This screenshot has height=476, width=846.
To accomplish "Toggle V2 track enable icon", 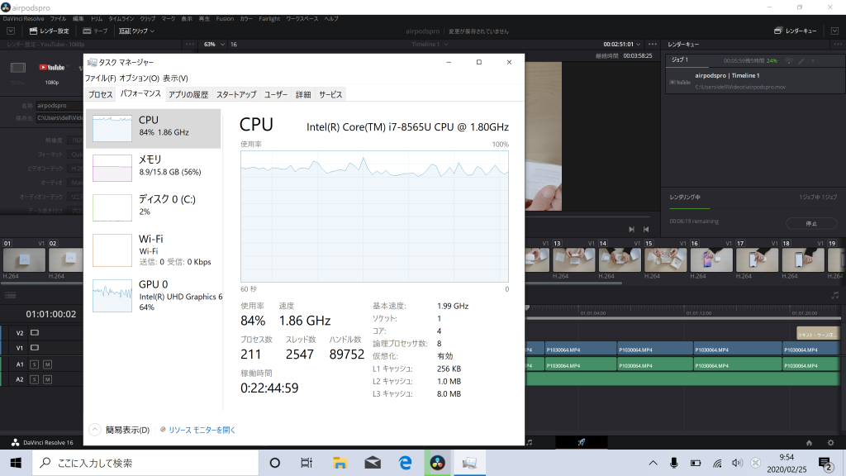I will coord(35,332).
